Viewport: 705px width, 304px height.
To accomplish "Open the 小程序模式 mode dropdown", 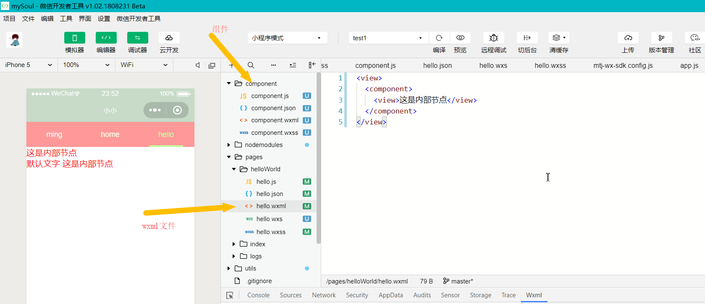I will 287,38.
